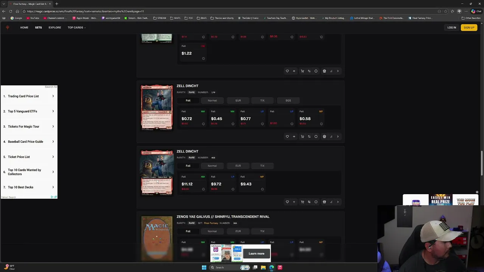Screen dimensions: 484x272
Task: Open SETS in site navigation
Action: pos(38,28)
